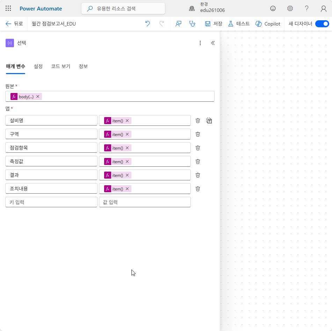Remove the body(...) token from 원본

[x=38, y=96]
